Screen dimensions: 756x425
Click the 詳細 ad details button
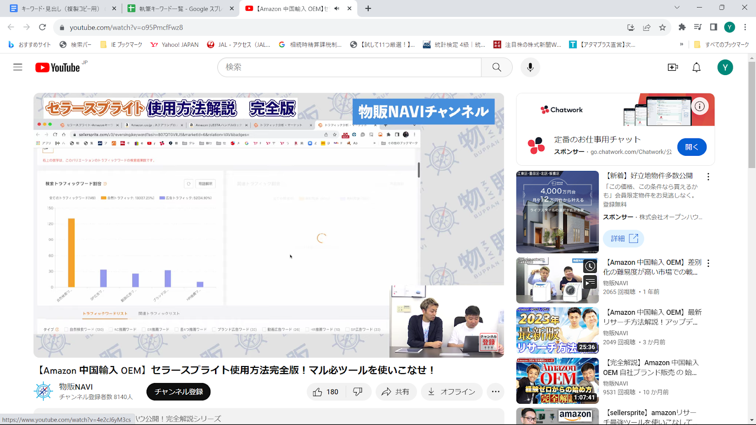tap(623, 238)
